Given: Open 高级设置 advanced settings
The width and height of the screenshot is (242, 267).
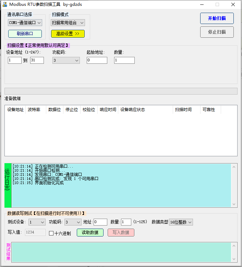Looking at the screenshot, I should 68,34.
